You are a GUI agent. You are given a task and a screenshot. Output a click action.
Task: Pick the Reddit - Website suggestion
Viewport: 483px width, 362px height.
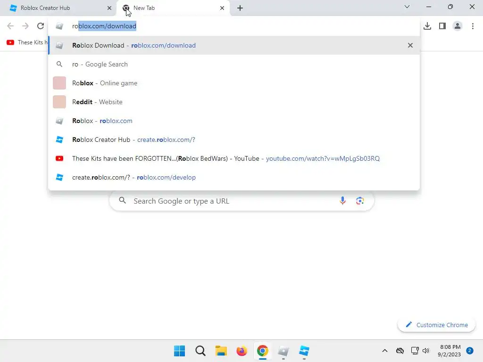234,102
